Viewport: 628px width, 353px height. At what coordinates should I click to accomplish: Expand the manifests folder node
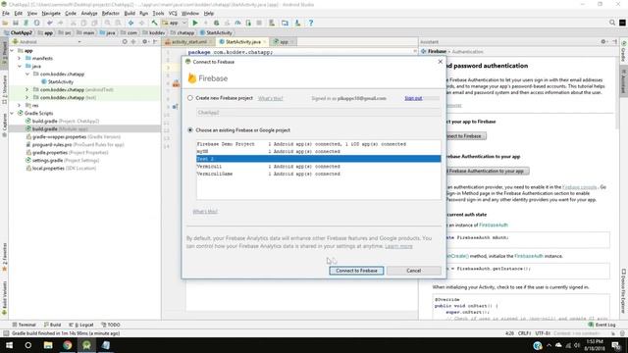click(20, 59)
